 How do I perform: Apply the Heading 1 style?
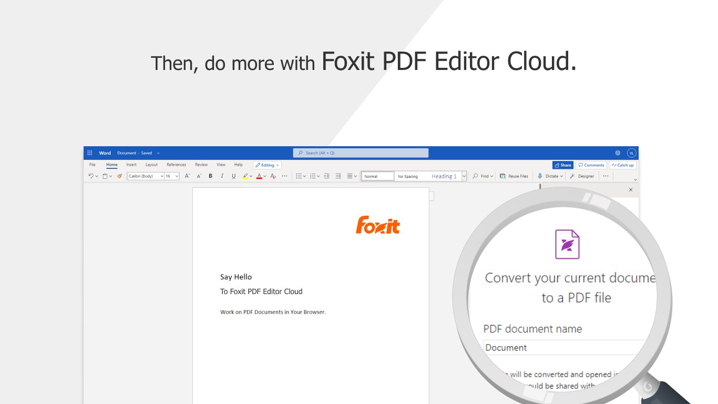click(x=444, y=176)
